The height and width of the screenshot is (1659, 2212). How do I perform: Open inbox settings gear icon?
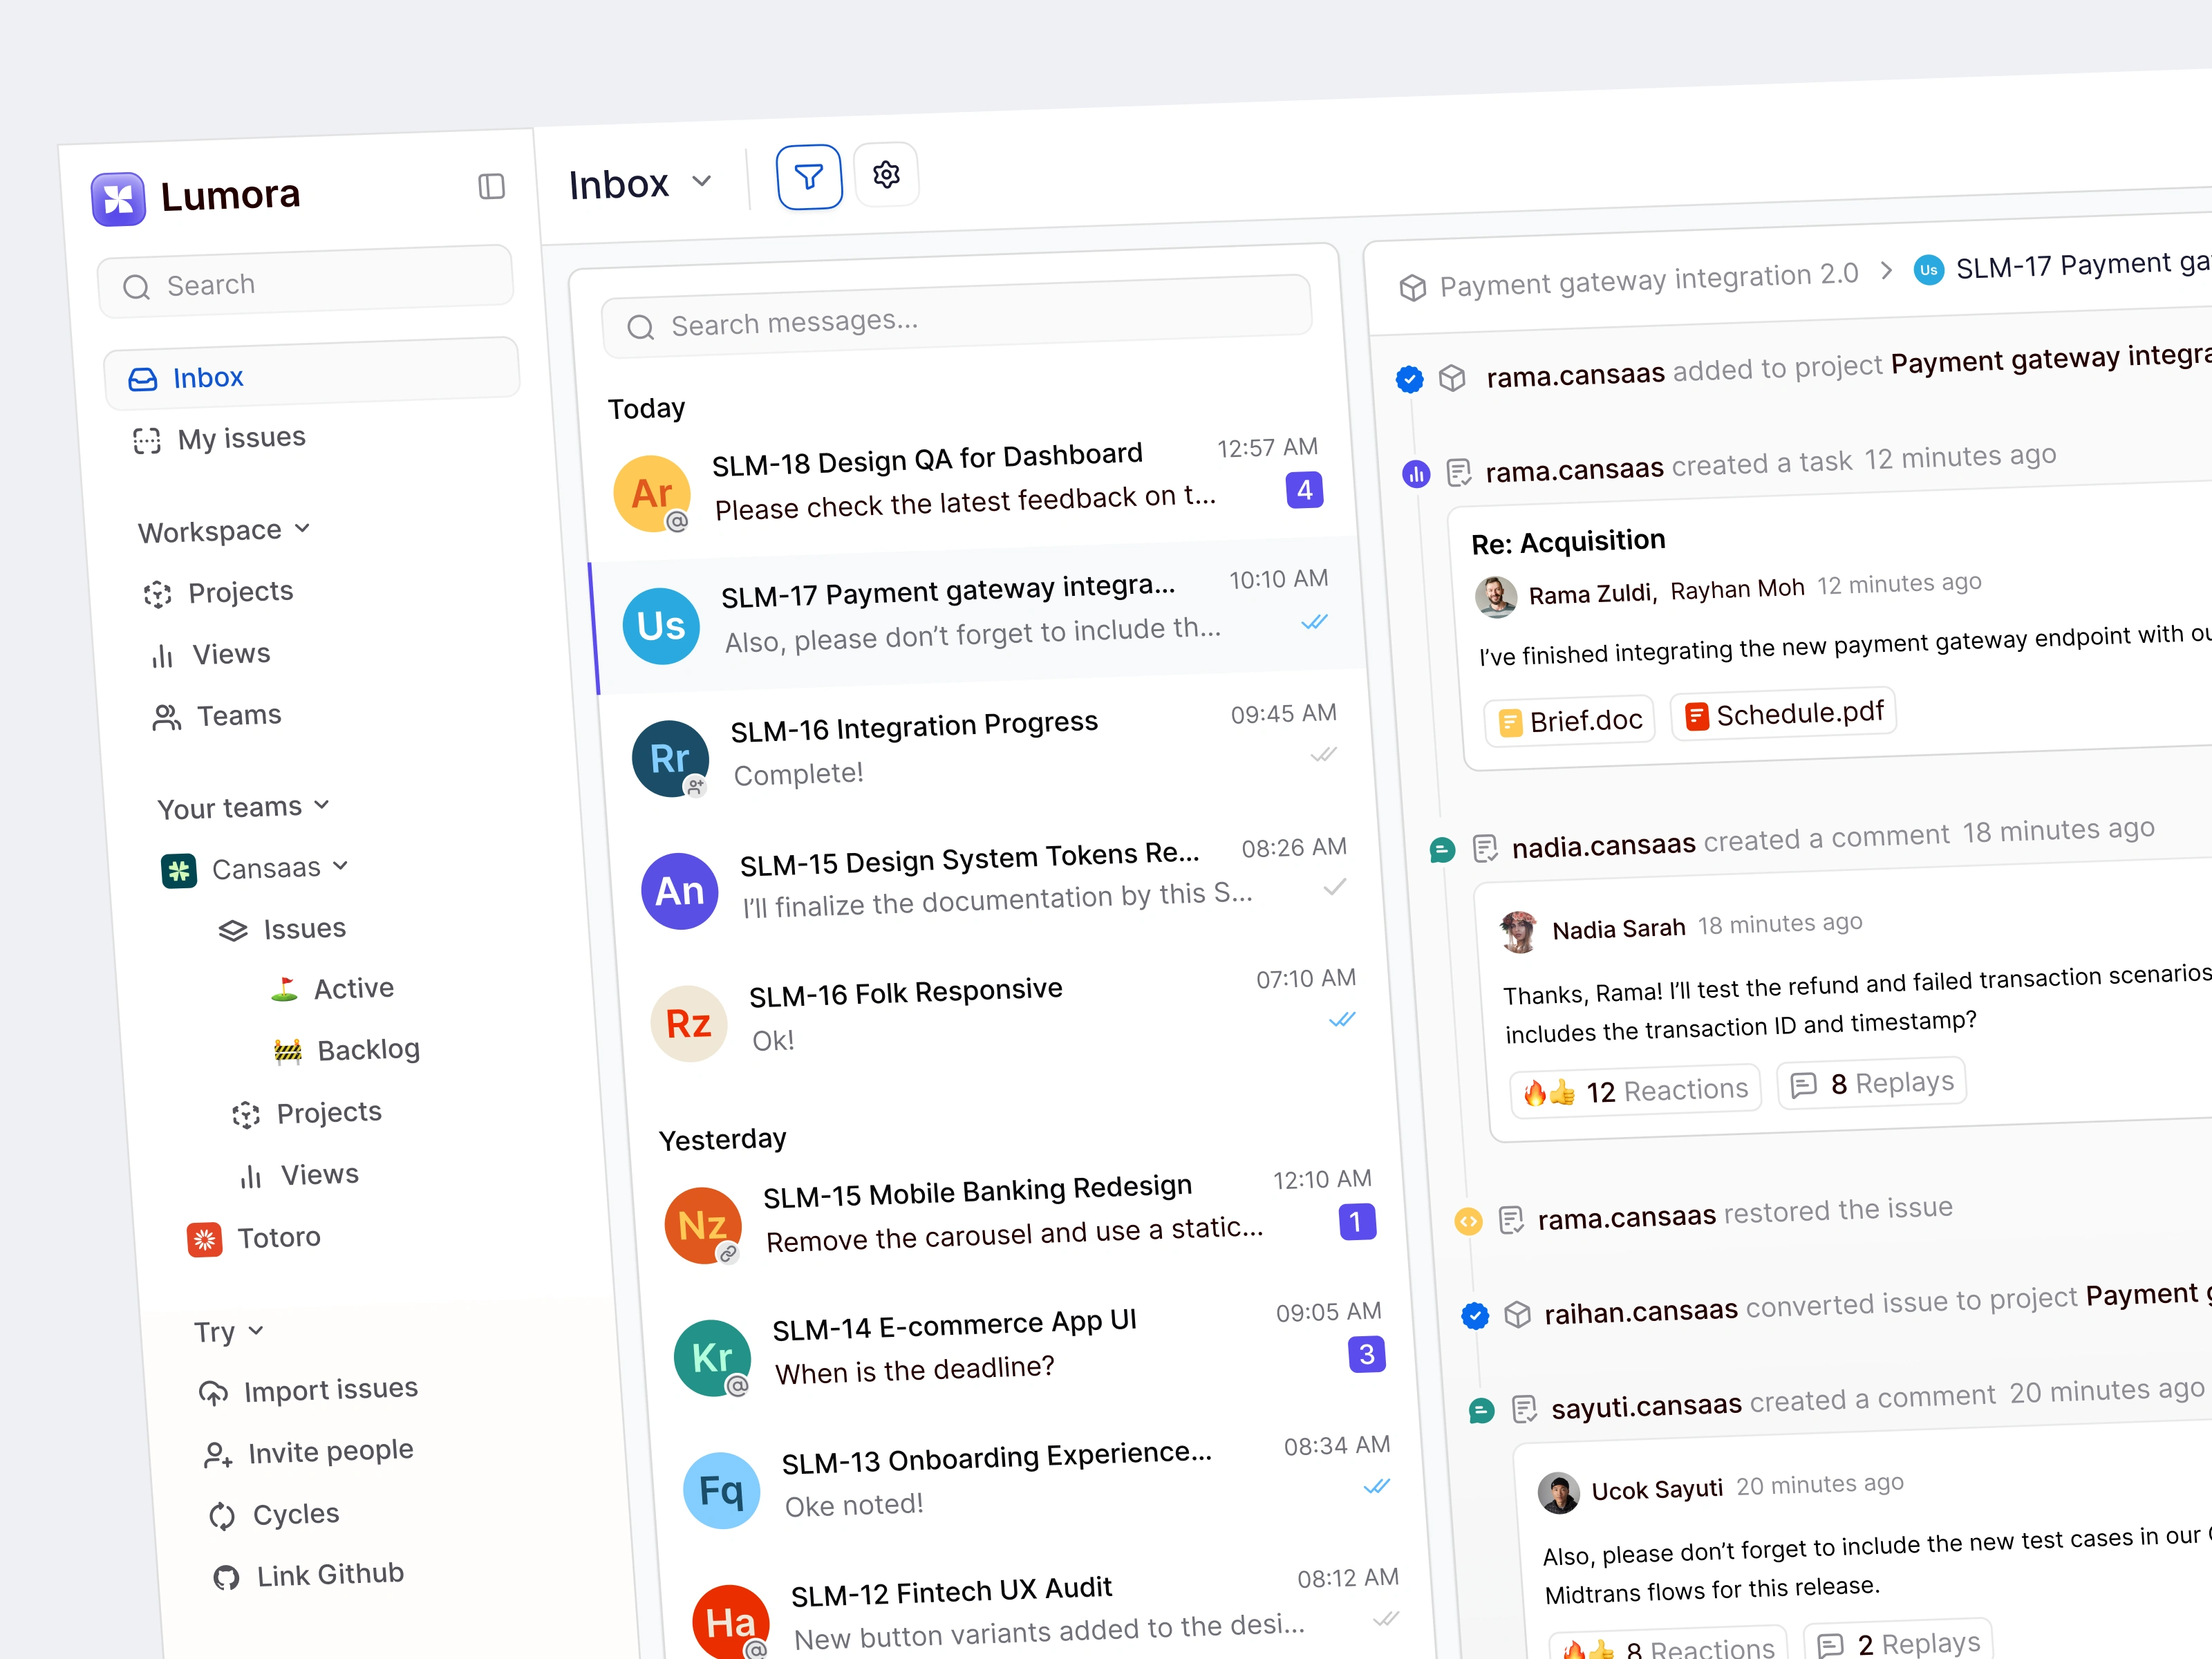pyautogui.click(x=886, y=175)
